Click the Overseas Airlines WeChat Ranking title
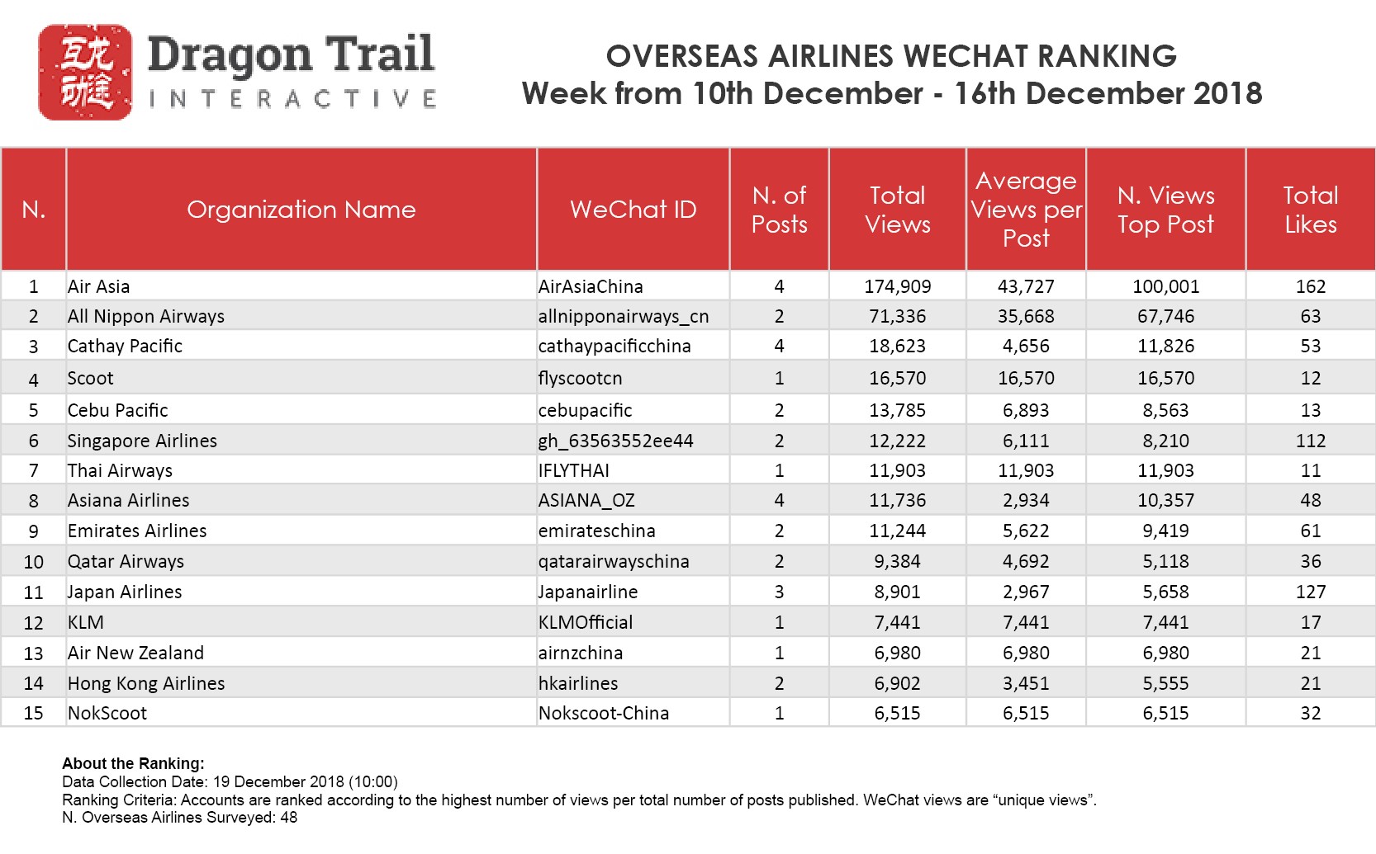Image resolution: width=1376 pixels, height=854 pixels. [891, 56]
